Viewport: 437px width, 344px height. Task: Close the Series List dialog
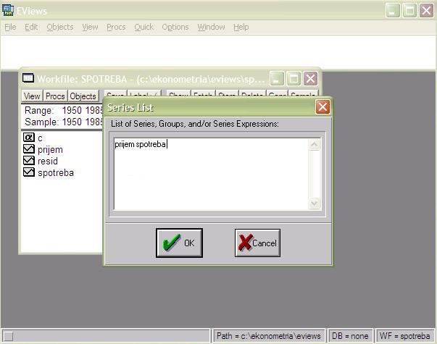pos(322,107)
